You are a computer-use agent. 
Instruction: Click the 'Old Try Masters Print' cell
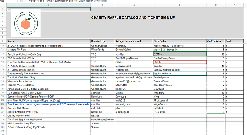pos(49,116)
